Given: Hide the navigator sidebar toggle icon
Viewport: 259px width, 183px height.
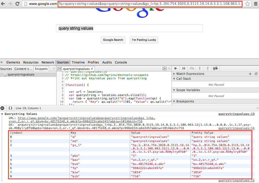Looking at the screenshot, I should coord(59,69).
